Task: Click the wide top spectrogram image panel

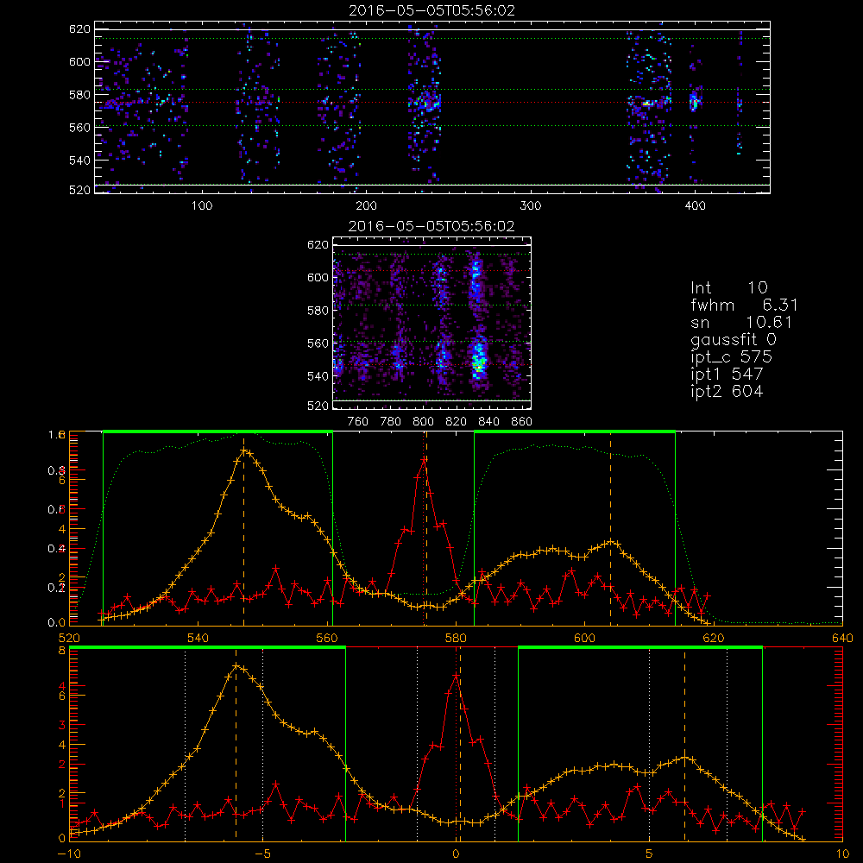Action: 432,107
